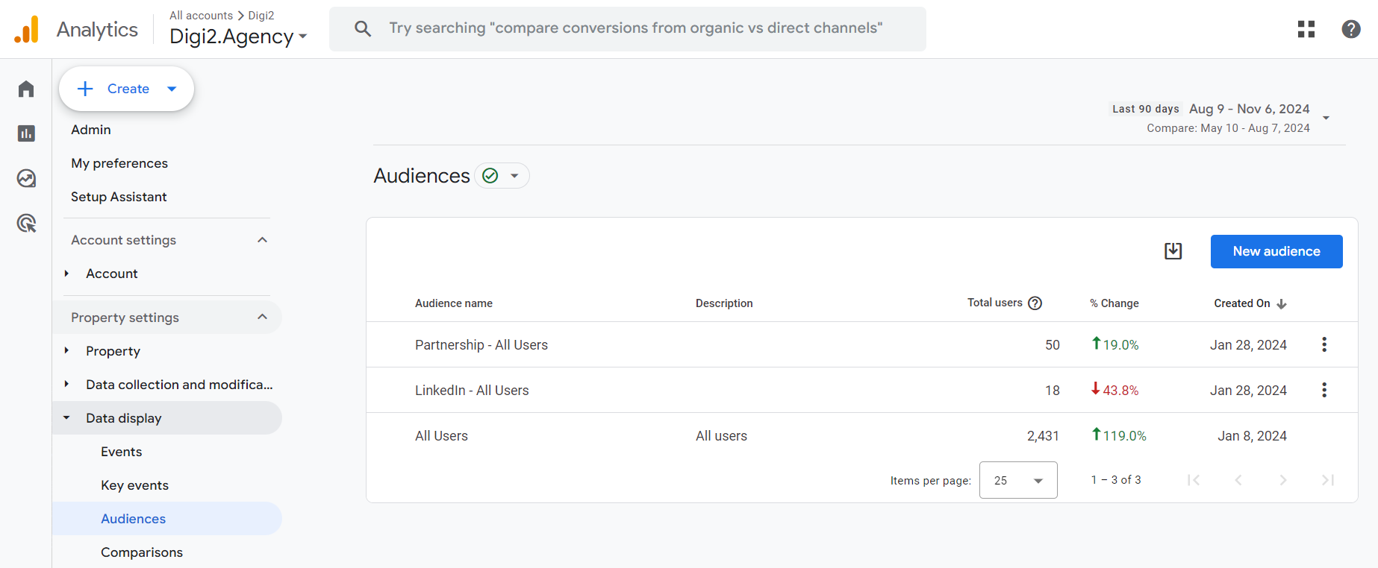Open the Home icon in sidebar
1378x568 pixels.
tap(26, 89)
